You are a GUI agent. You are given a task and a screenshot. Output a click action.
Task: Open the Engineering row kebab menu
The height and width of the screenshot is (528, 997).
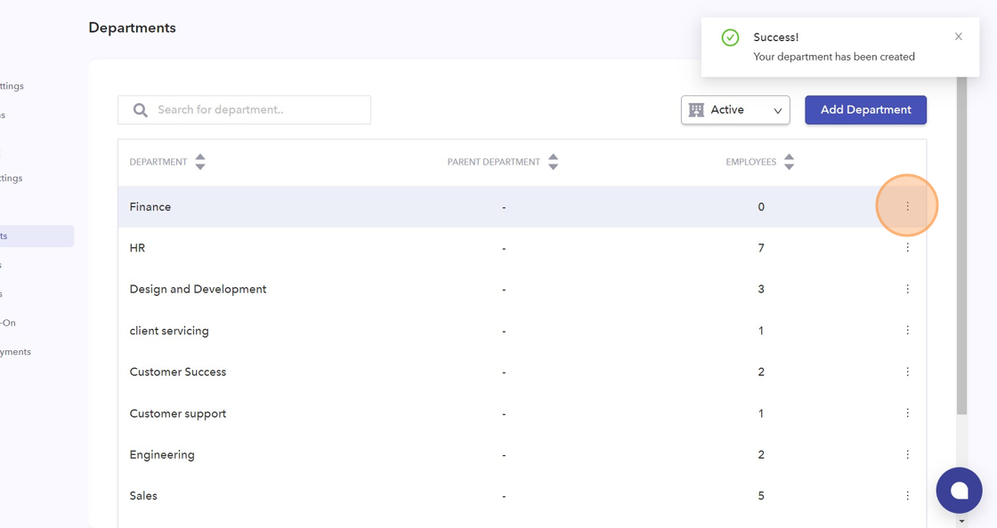(907, 454)
